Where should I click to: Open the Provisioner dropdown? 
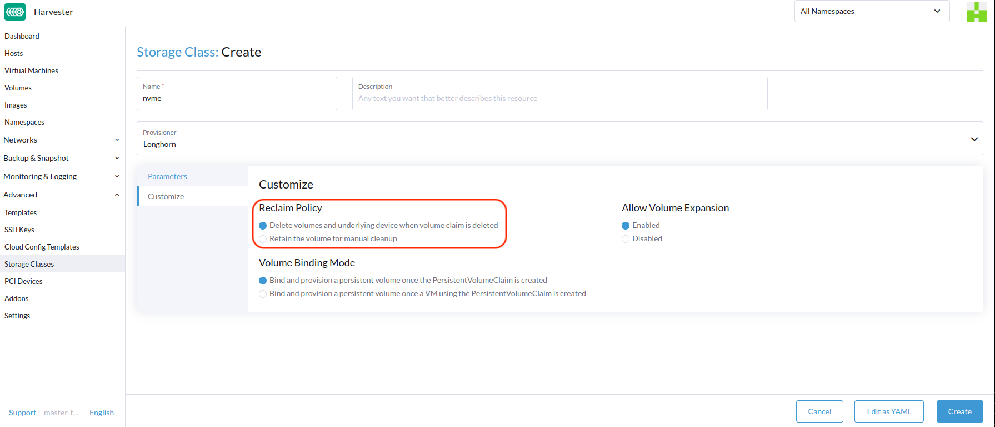pyautogui.click(x=559, y=139)
